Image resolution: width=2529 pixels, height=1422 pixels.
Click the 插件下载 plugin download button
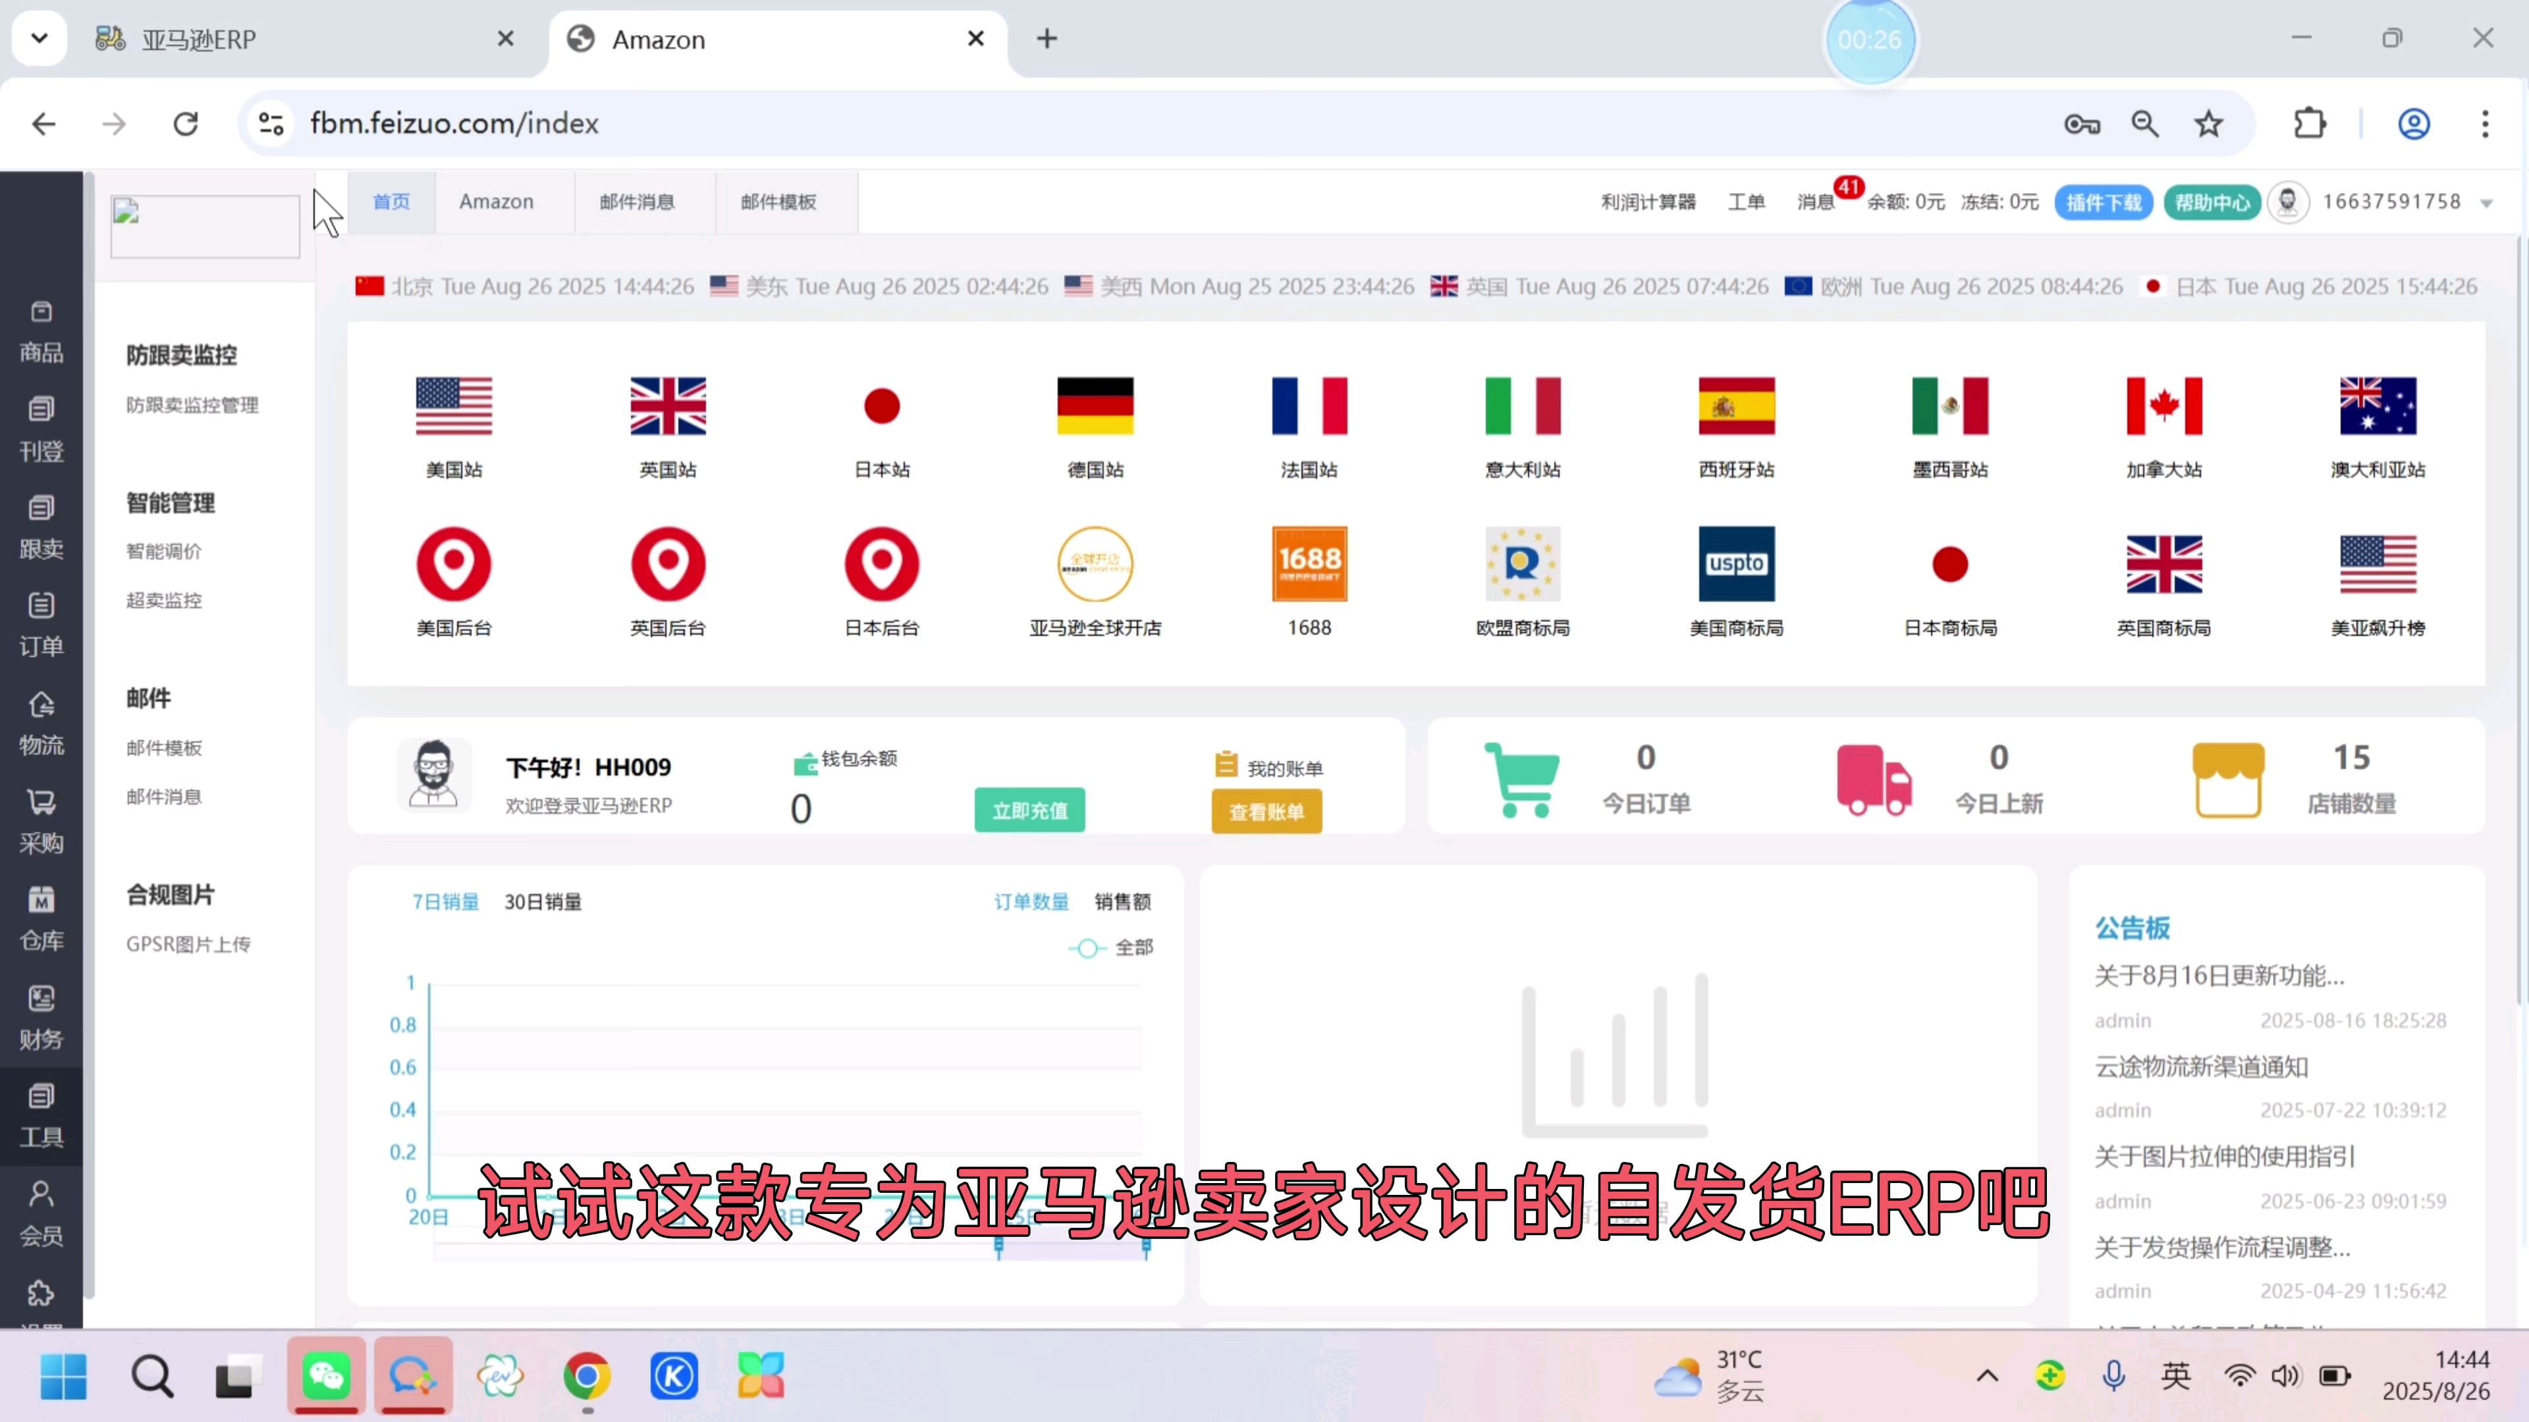click(2103, 202)
